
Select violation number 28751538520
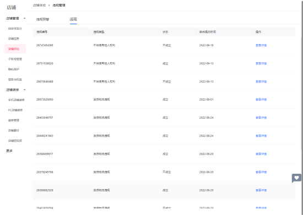[x=45, y=63]
